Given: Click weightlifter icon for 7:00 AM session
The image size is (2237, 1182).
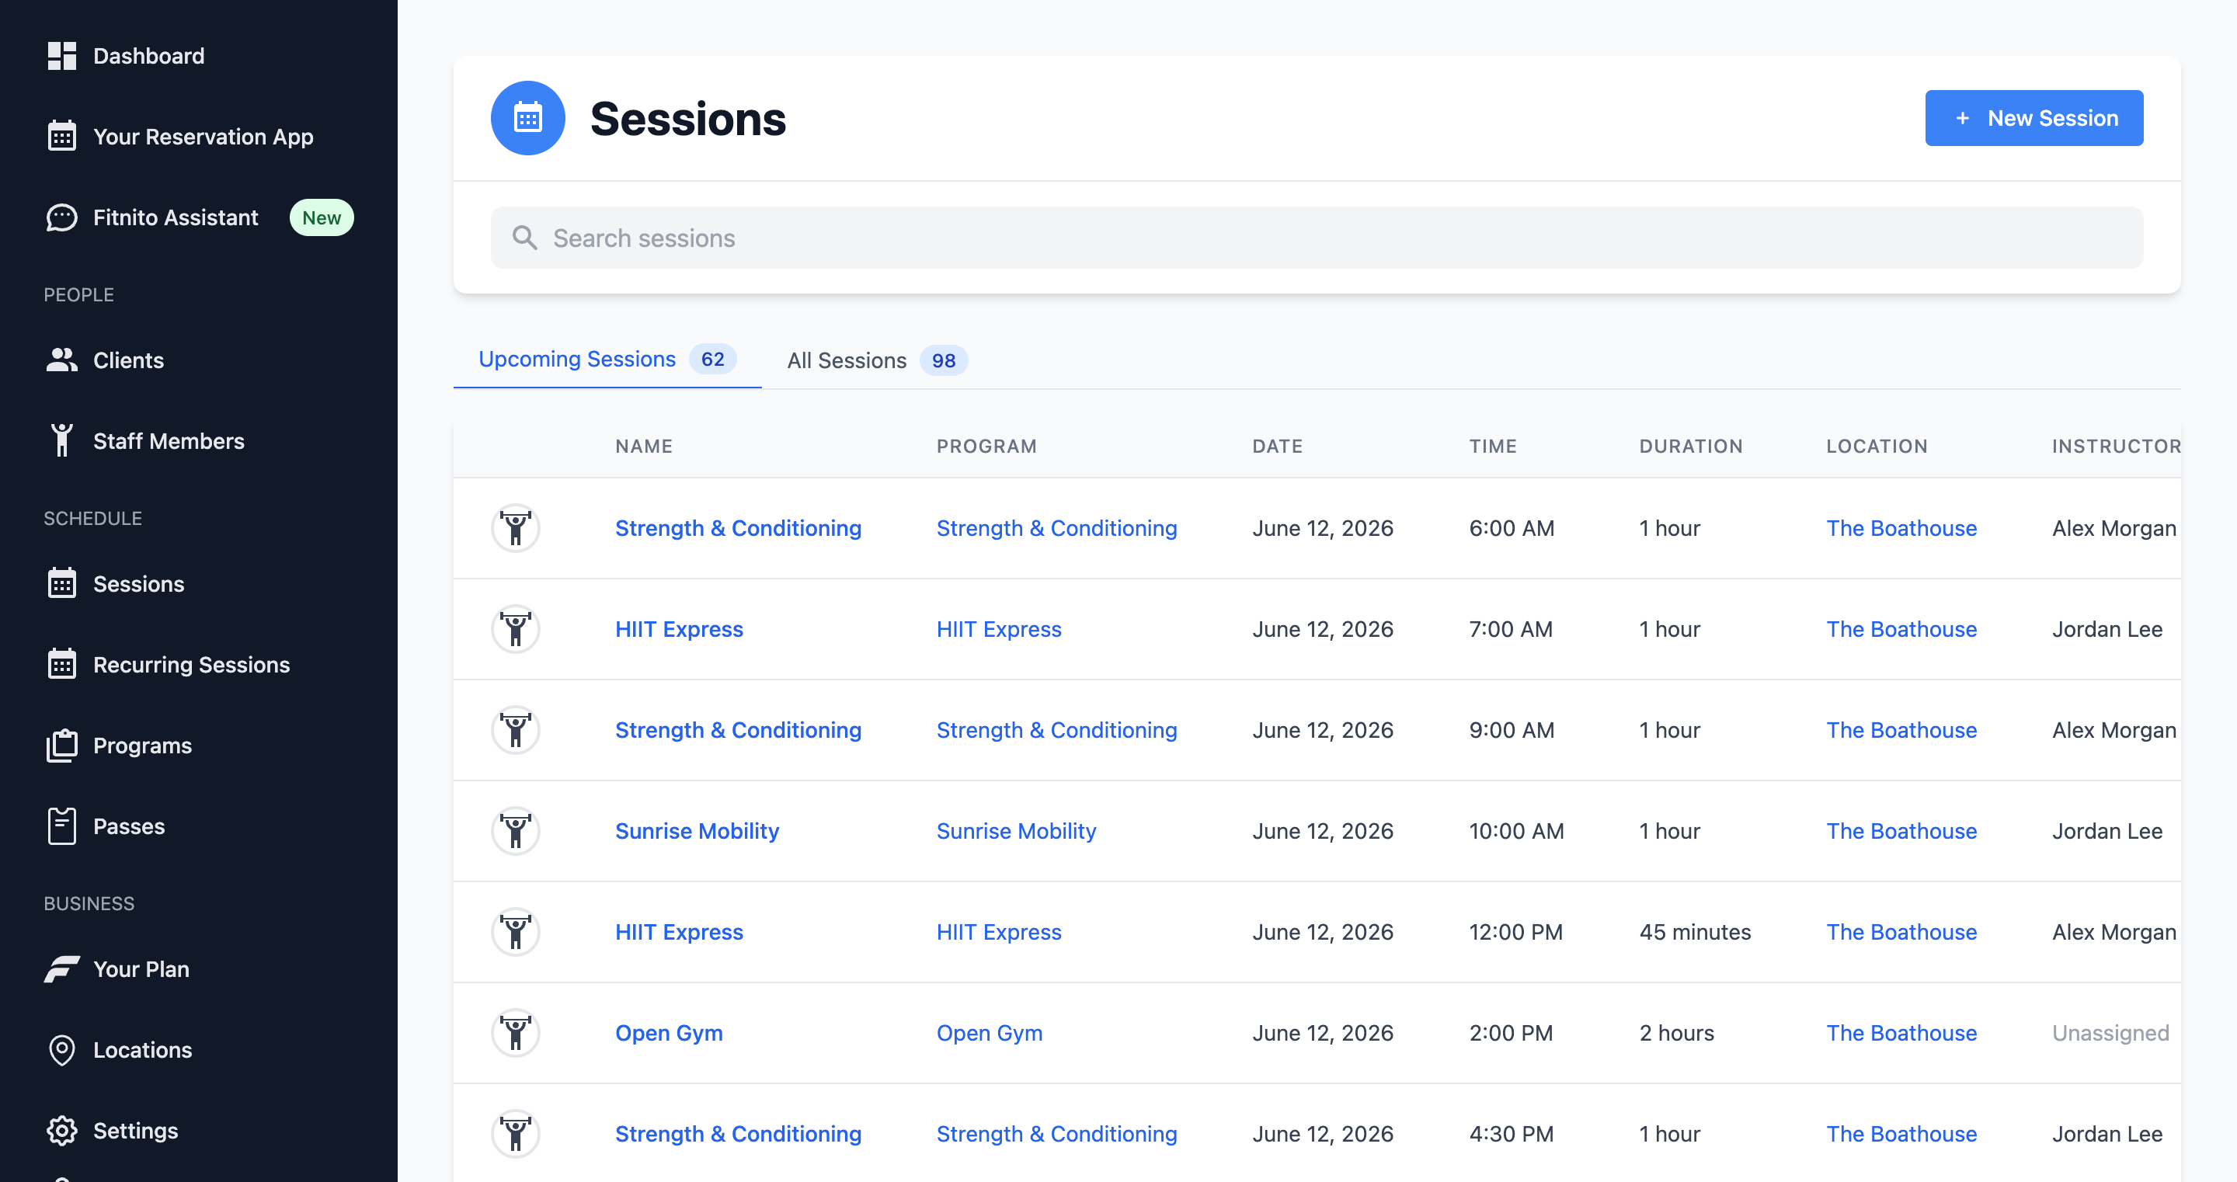Looking at the screenshot, I should point(516,629).
